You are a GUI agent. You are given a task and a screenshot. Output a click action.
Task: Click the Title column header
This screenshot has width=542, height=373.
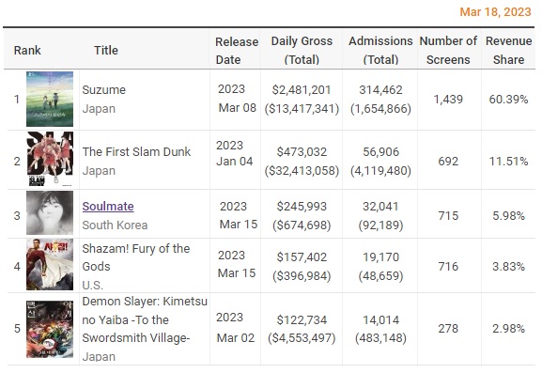[x=106, y=51]
